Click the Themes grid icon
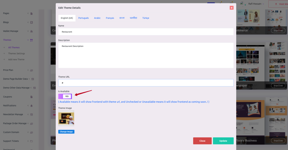Viewport: 288px width, 150px height. click(31, 40)
